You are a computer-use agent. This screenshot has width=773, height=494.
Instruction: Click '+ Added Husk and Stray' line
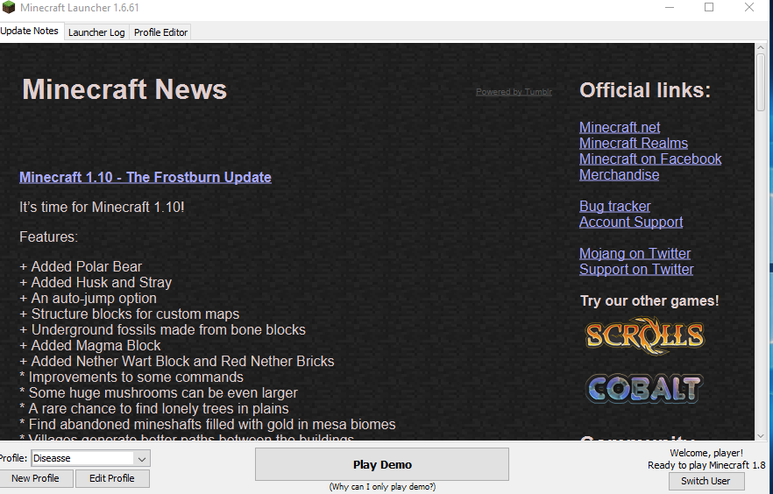point(96,282)
